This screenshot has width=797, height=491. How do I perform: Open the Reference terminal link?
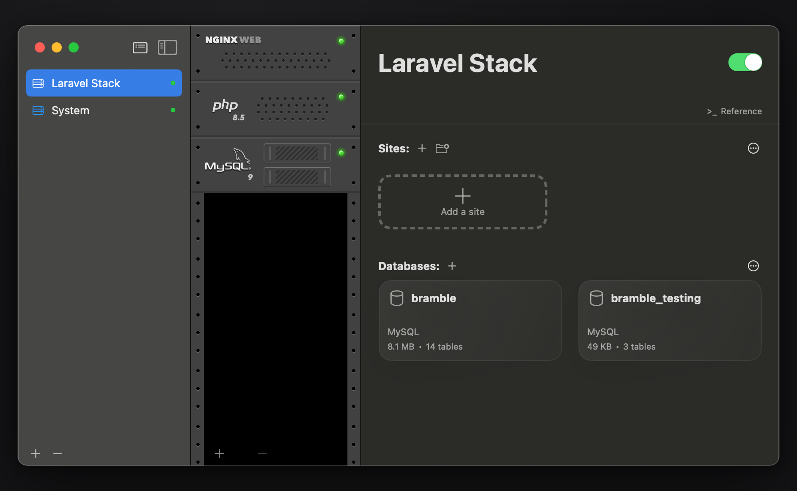coord(734,111)
